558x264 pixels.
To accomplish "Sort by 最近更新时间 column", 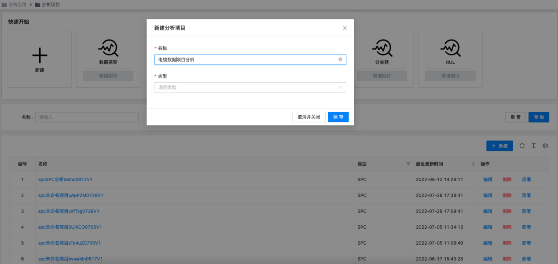I will coord(473,164).
